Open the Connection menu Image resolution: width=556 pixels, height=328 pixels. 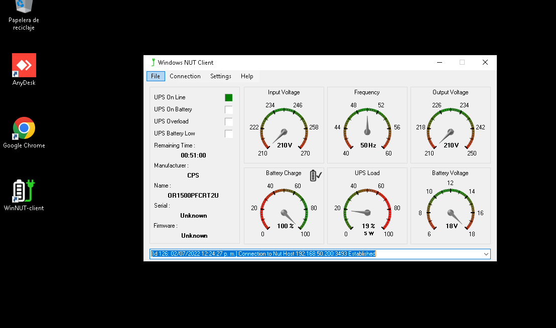pyautogui.click(x=185, y=76)
